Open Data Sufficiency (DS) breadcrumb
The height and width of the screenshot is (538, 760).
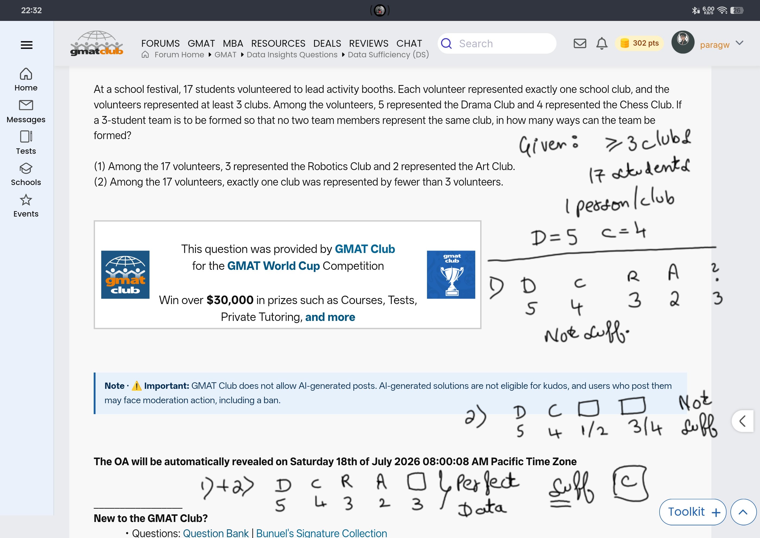click(x=388, y=55)
